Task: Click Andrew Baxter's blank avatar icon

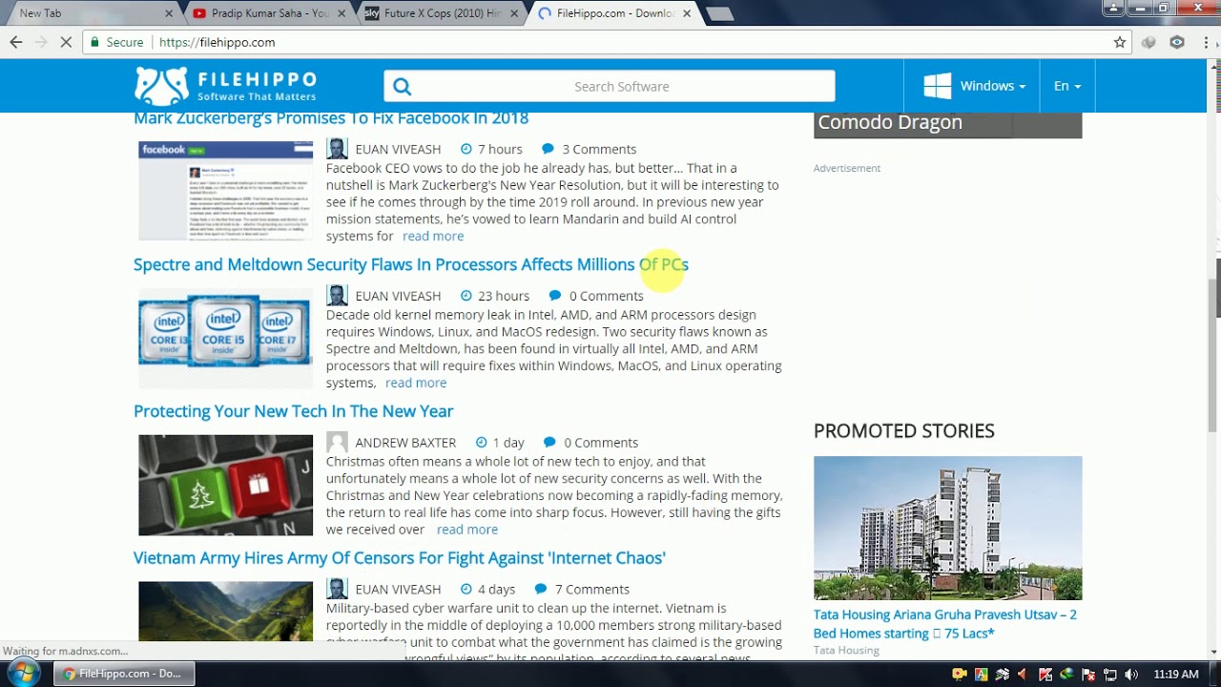Action: click(337, 442)
